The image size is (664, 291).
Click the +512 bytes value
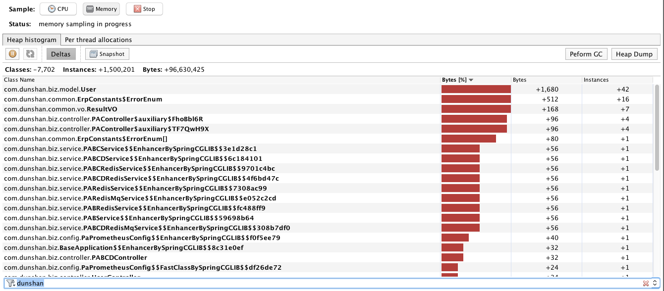pos(550,99)
